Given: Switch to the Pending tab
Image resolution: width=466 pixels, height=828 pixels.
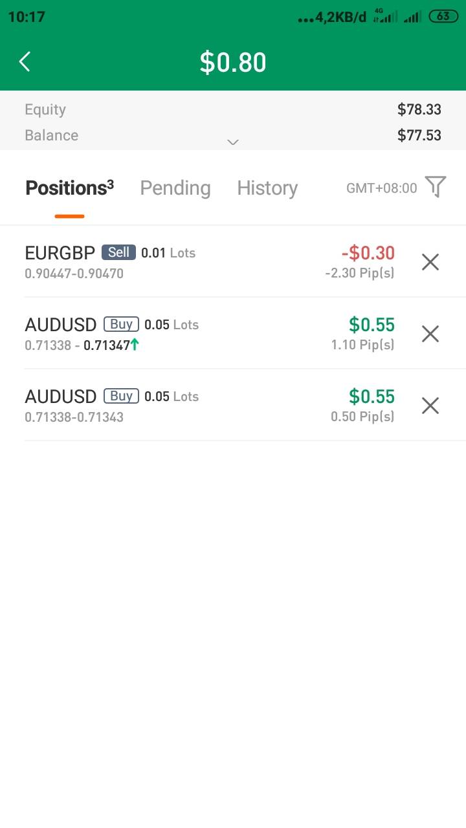Looking at the screenshot, I should click(x=175, y=188).
